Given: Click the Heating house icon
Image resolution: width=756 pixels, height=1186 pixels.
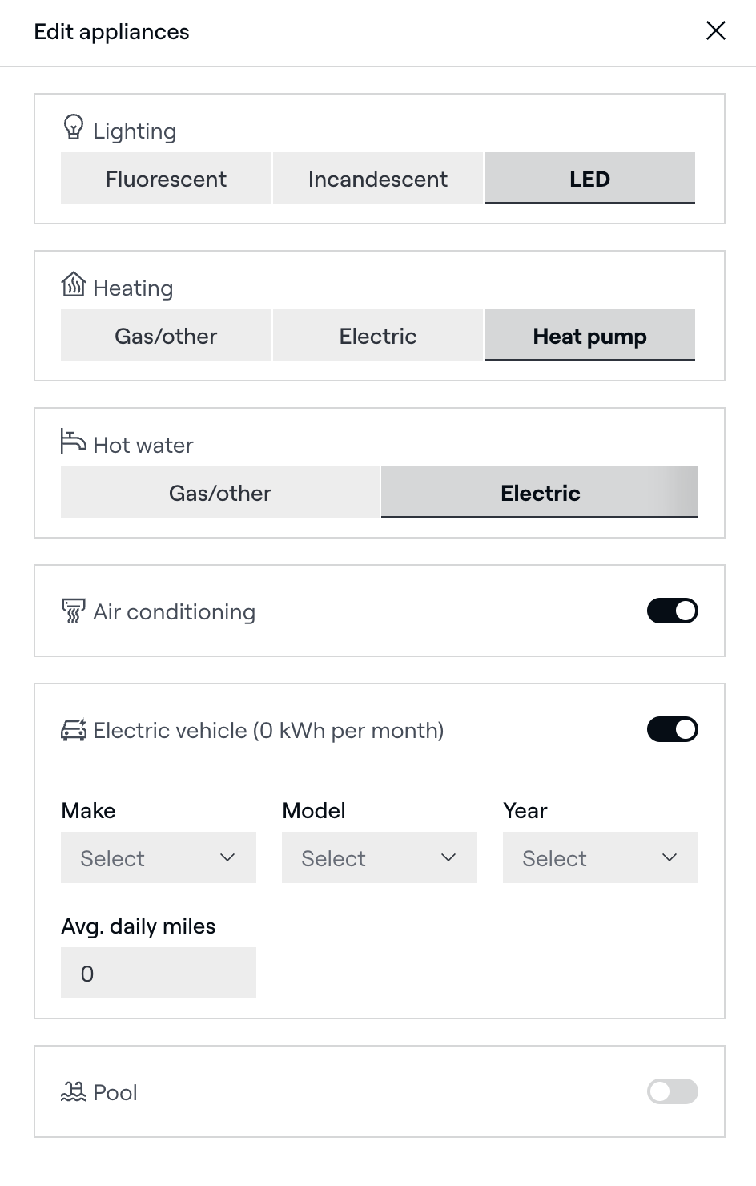Looking at the screenshot, I should tap(74, 284).
